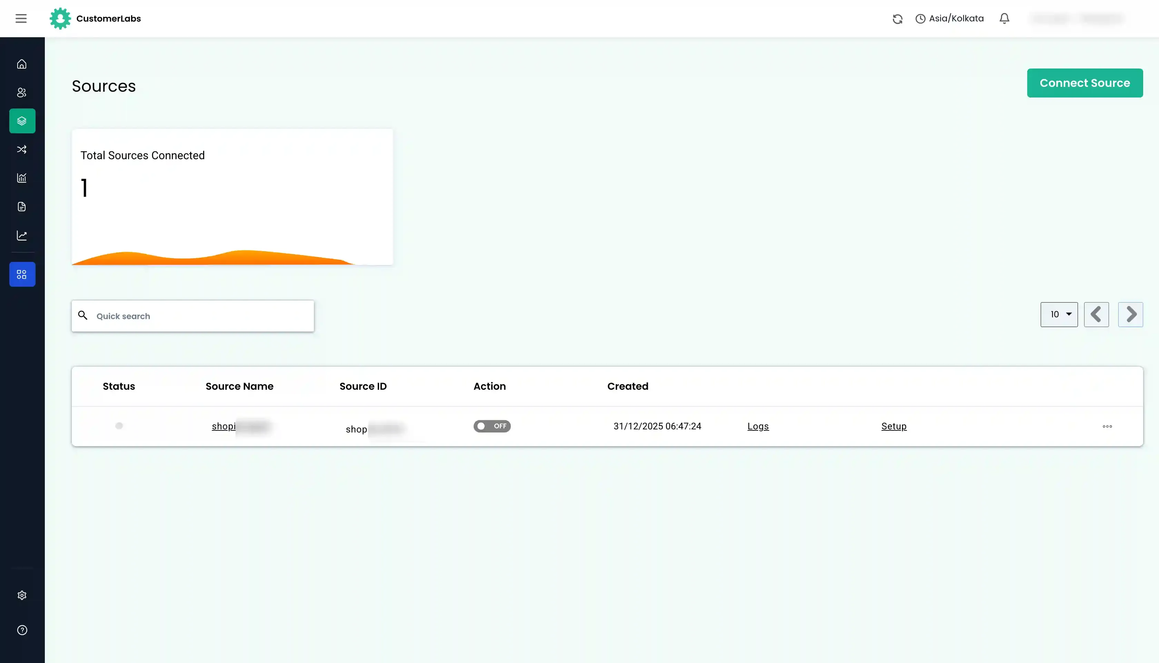The height and width of the screenshot is (663, 1159).
Task: Click the refresh sync icon
Action: tap(898, 19)
